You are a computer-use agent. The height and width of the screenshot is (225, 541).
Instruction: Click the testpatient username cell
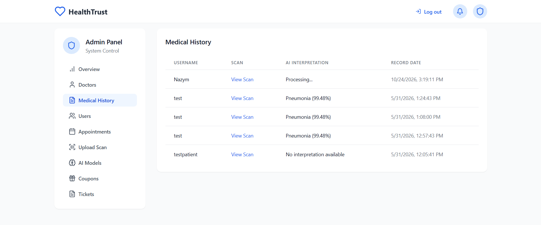pos(186,155)
